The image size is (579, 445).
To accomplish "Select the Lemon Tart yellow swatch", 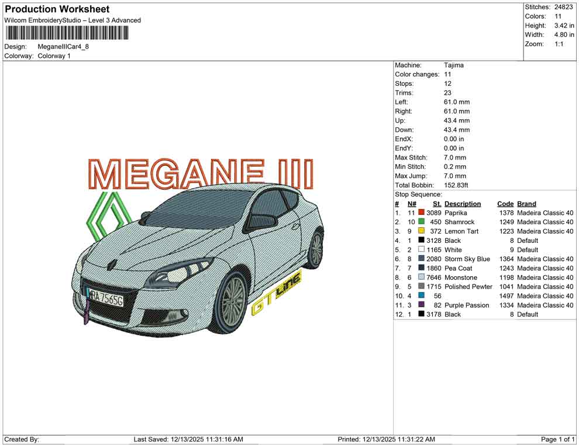I will [x=421, y=231].
